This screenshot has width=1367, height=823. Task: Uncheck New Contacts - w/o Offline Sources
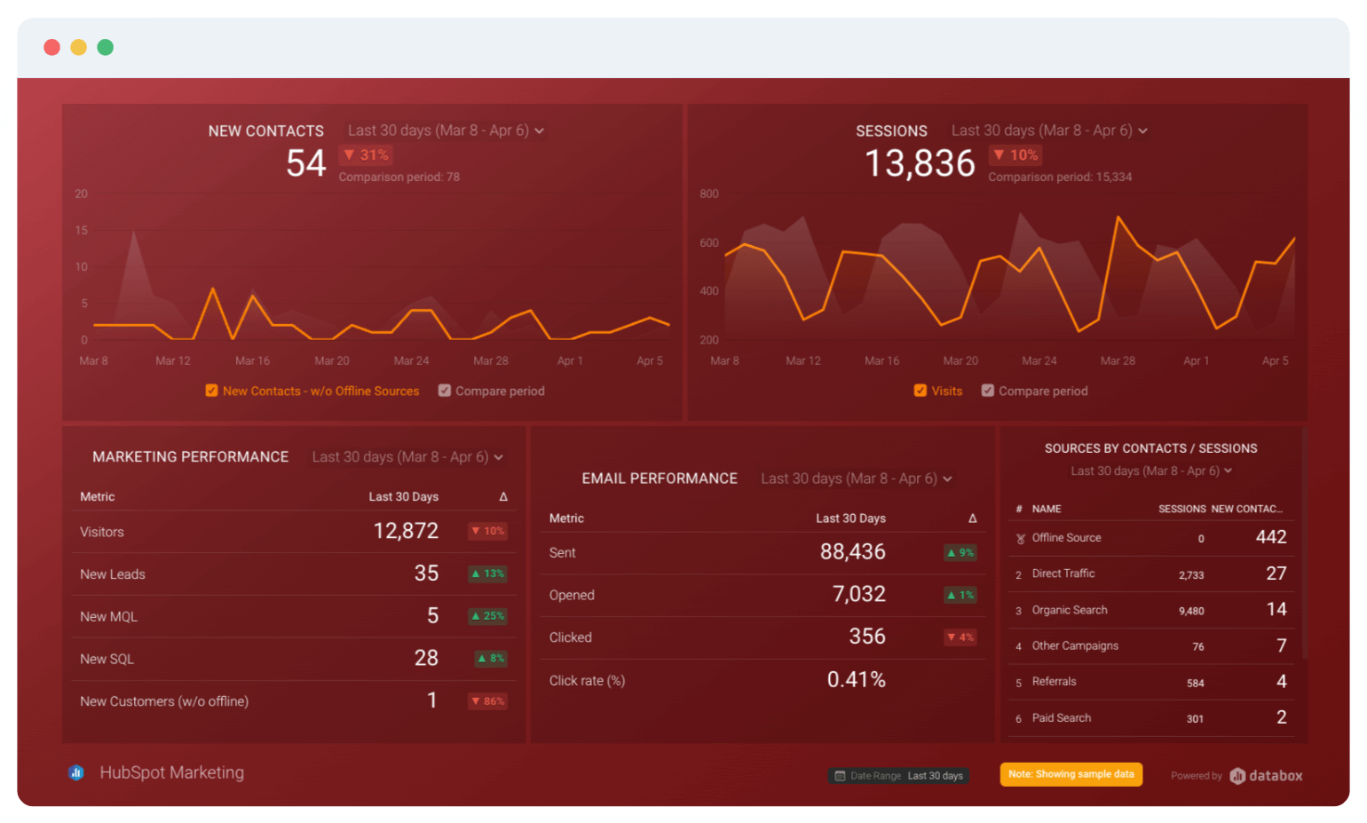click(x=211, y=391)
